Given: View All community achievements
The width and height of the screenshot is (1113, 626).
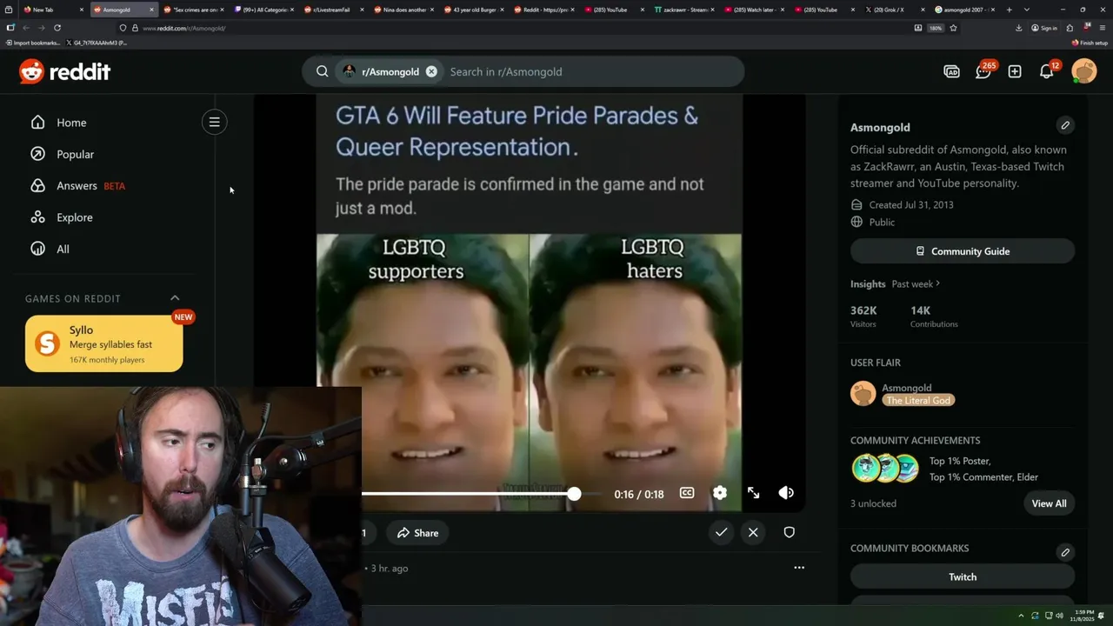Looking at the screenshot, I should point(1049,503).
